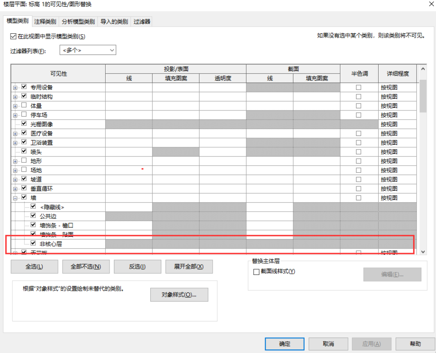
Task: Confirm with 确定 button
Action: tap(284, 344)
